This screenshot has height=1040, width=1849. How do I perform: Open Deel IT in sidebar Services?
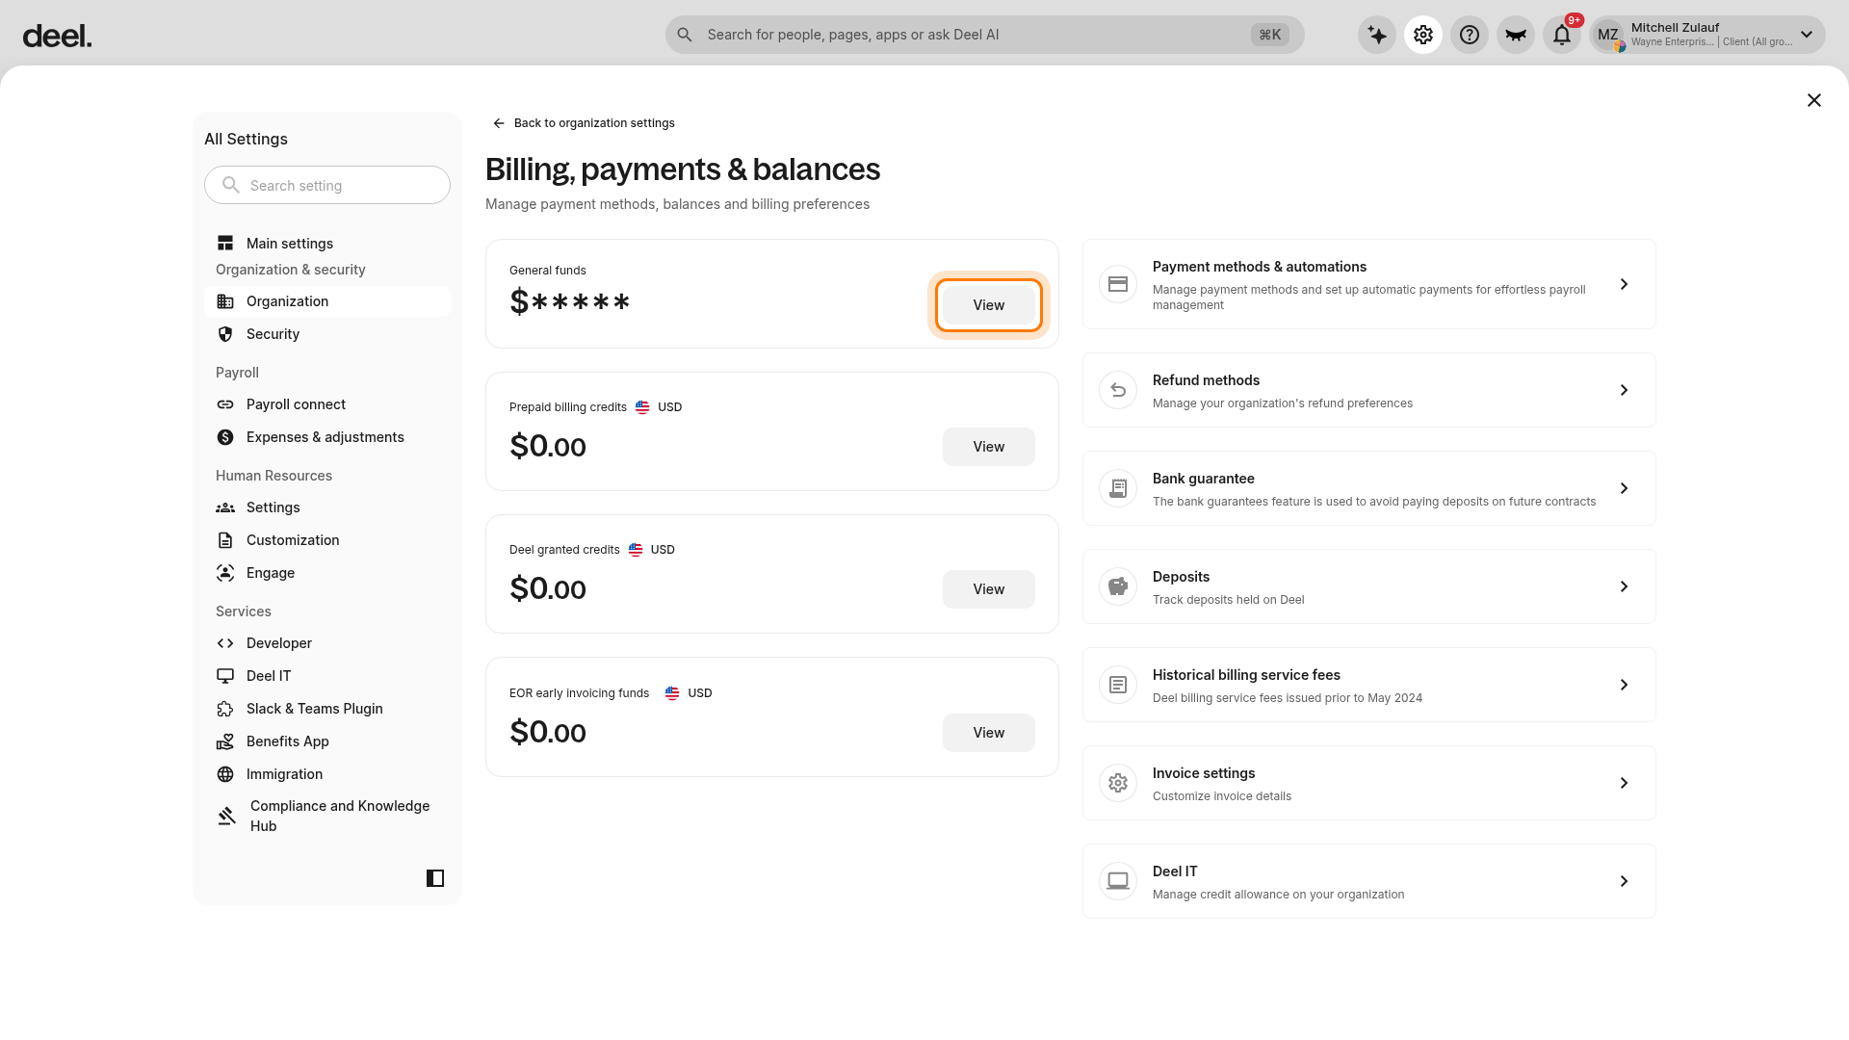click(x=327, y=676)
